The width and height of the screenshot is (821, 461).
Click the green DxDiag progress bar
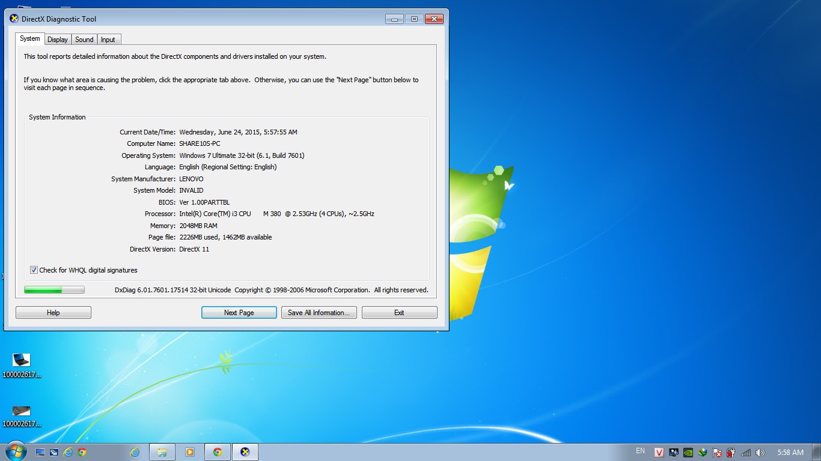tap(54, 290)
